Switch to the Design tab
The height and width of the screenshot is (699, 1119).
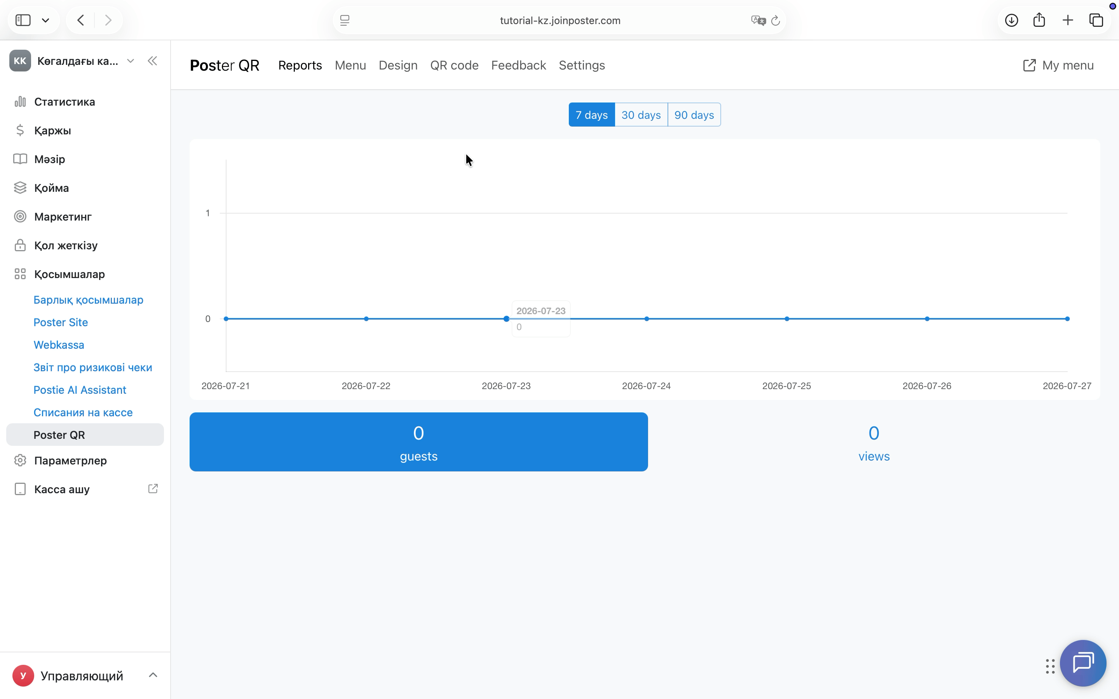click(397, 65)
